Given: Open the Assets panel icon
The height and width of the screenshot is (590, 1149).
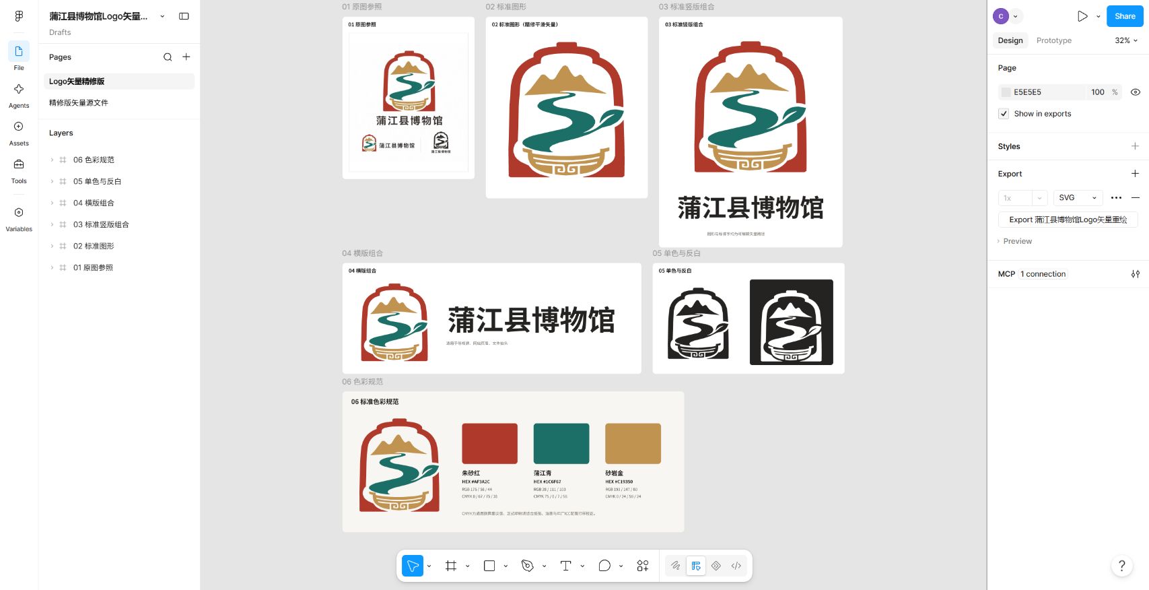Looking at the screenshot, I should (19, 127).
